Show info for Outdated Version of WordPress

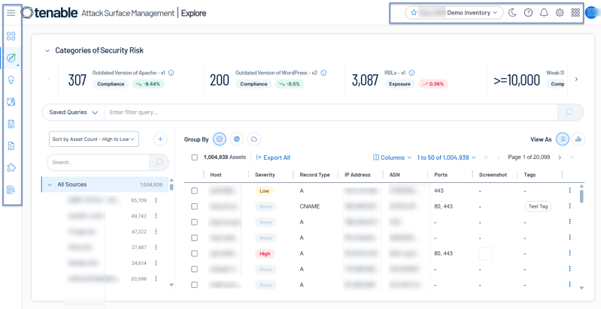click(323, 73)
